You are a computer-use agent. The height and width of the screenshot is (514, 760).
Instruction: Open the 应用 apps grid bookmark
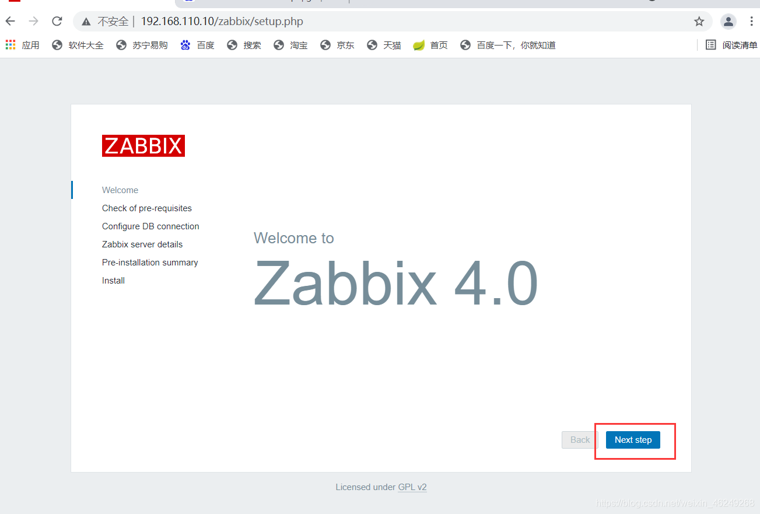tap(22, 45)
